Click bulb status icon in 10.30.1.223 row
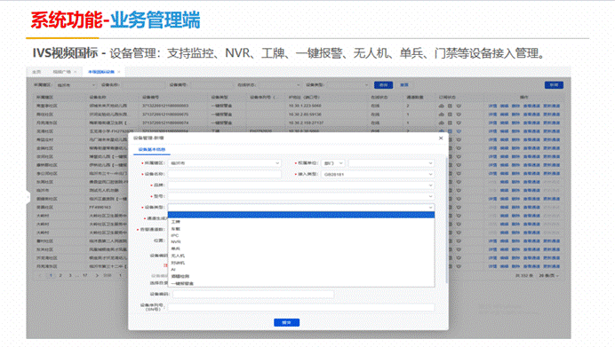Image resolution: width=615 pixels, height=347 pixels. coord(459,106)
